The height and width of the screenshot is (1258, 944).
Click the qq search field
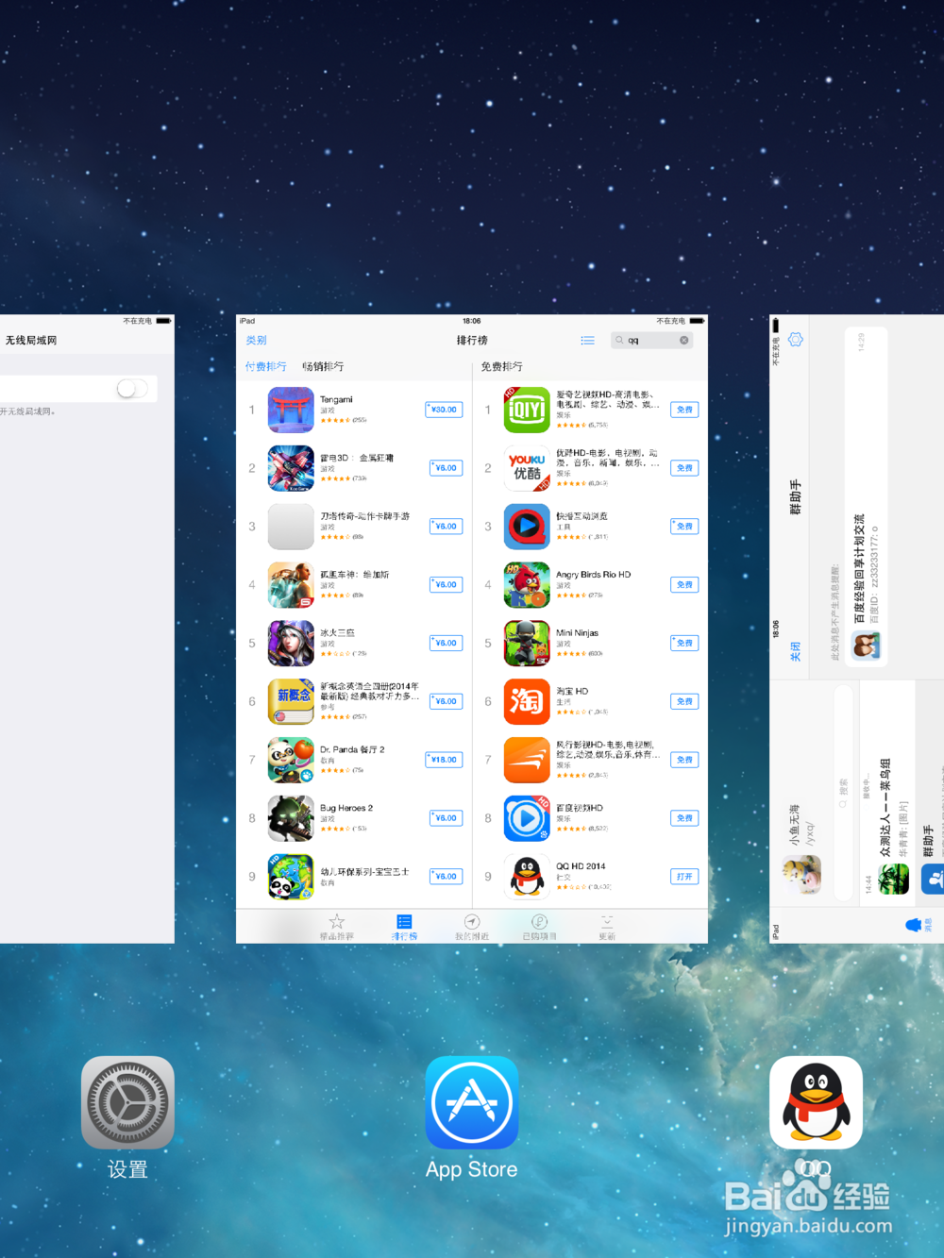click(x=652, y=341)
